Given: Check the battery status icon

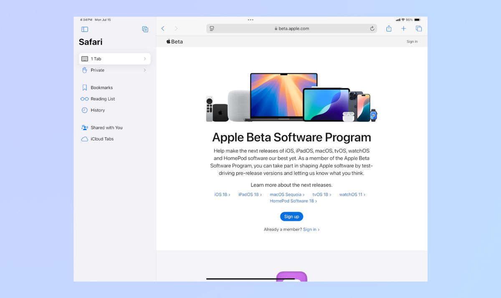Looking at the screenshot, I should click(x=417, y=20).
